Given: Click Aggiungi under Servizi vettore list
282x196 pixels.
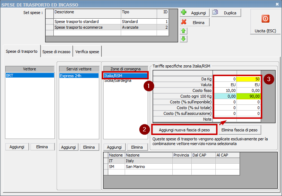Looking at the screenshot, I should 68,147.
